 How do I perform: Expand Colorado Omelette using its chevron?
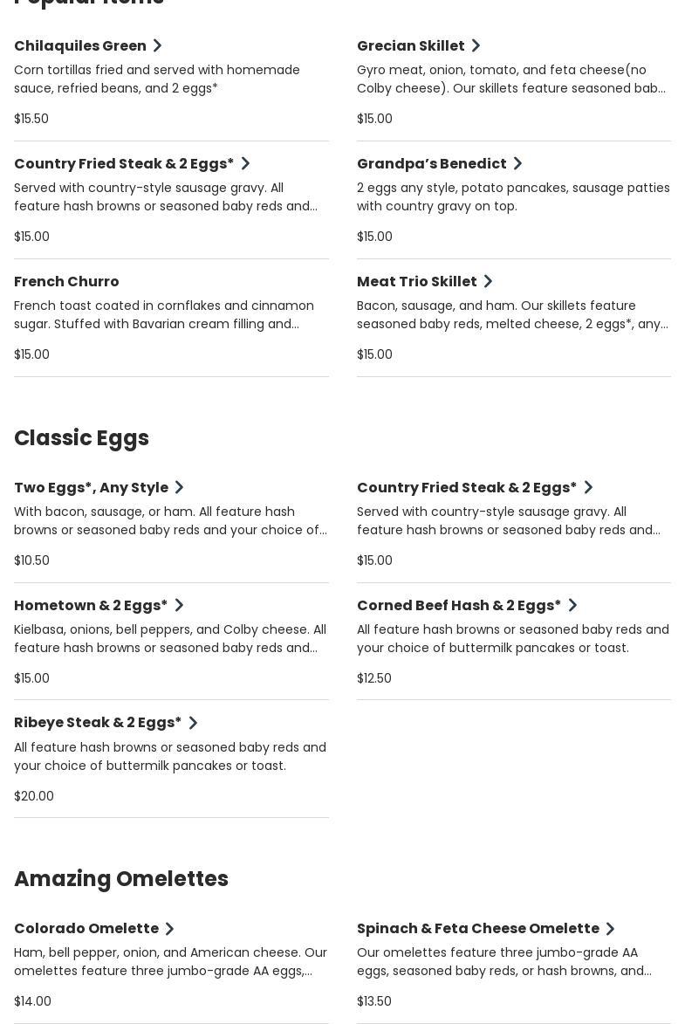[170, 929]
